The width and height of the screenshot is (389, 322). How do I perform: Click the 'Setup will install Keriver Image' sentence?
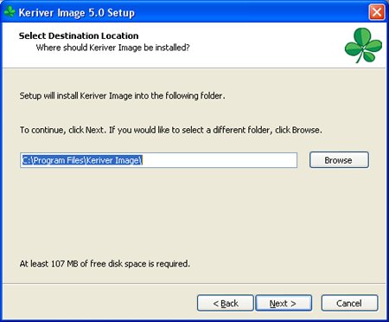(x=122, y=95)
